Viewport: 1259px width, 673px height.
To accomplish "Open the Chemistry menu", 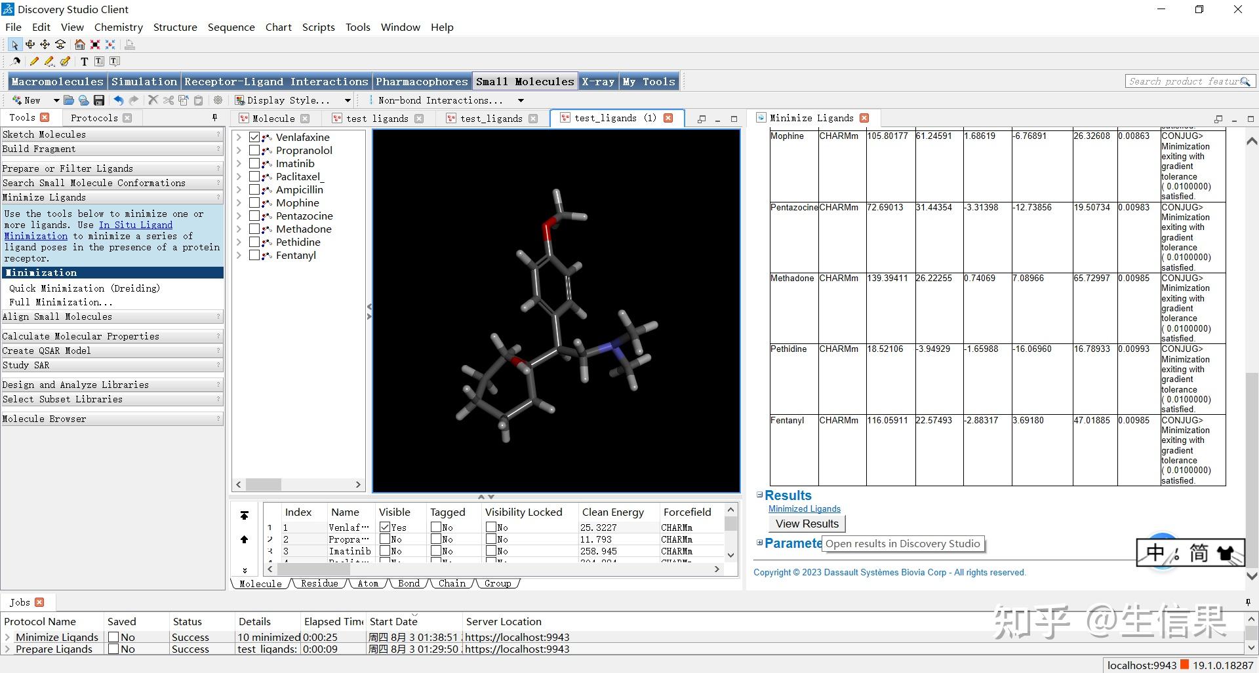I will coord(118,27).
